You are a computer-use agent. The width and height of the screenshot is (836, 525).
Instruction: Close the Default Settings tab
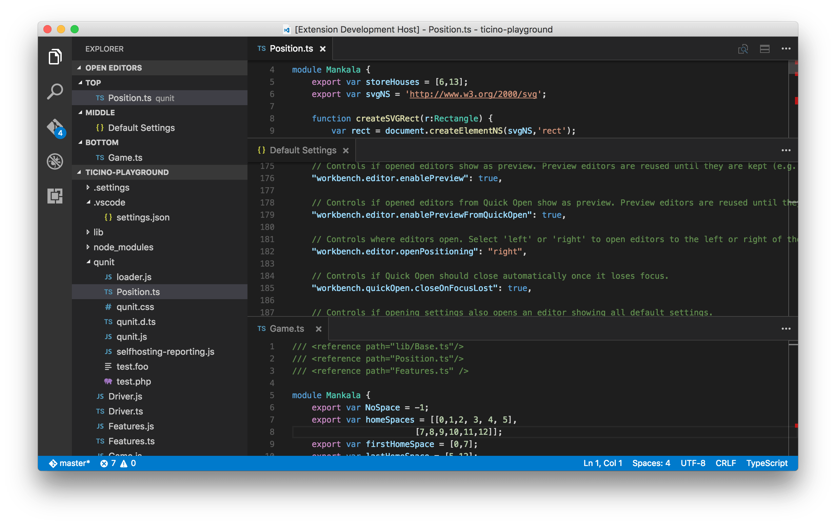click(346, 151)
